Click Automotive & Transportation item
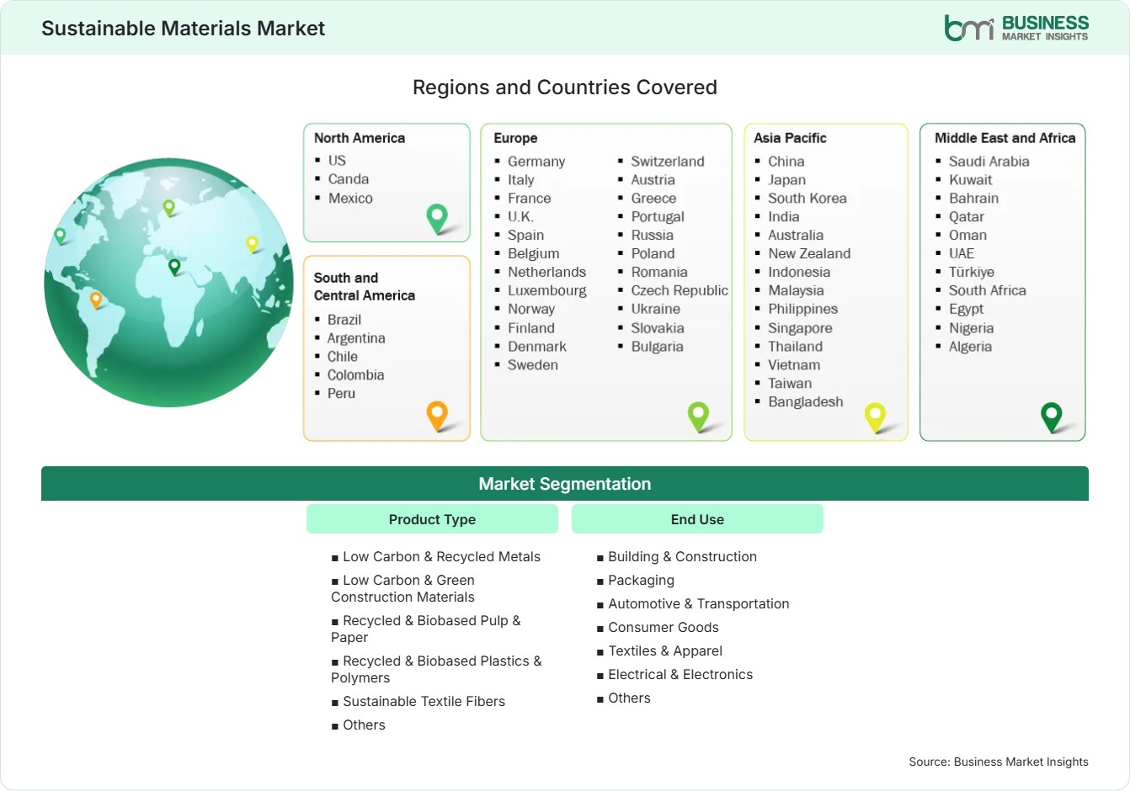Screen dimensions: 1130x791 [x=693, y=603]
